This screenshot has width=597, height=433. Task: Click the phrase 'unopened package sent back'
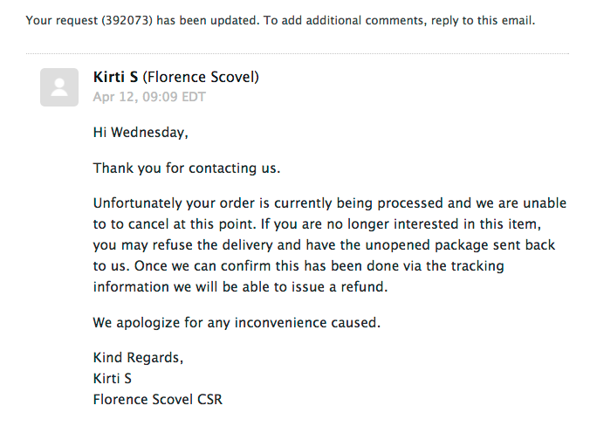coord(460,244)
